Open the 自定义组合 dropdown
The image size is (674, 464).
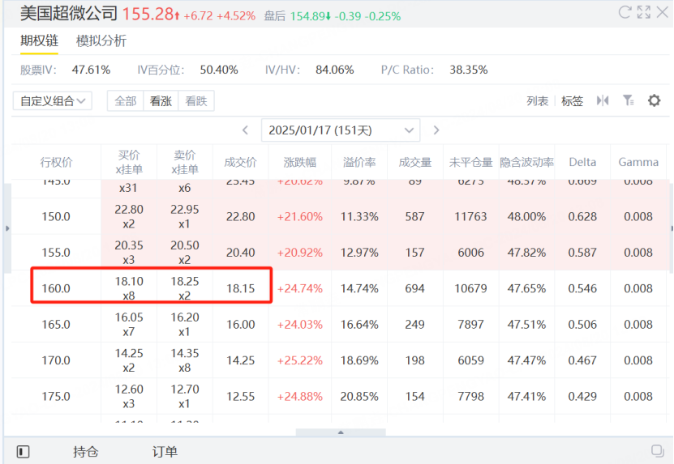[x=53, y=101]
